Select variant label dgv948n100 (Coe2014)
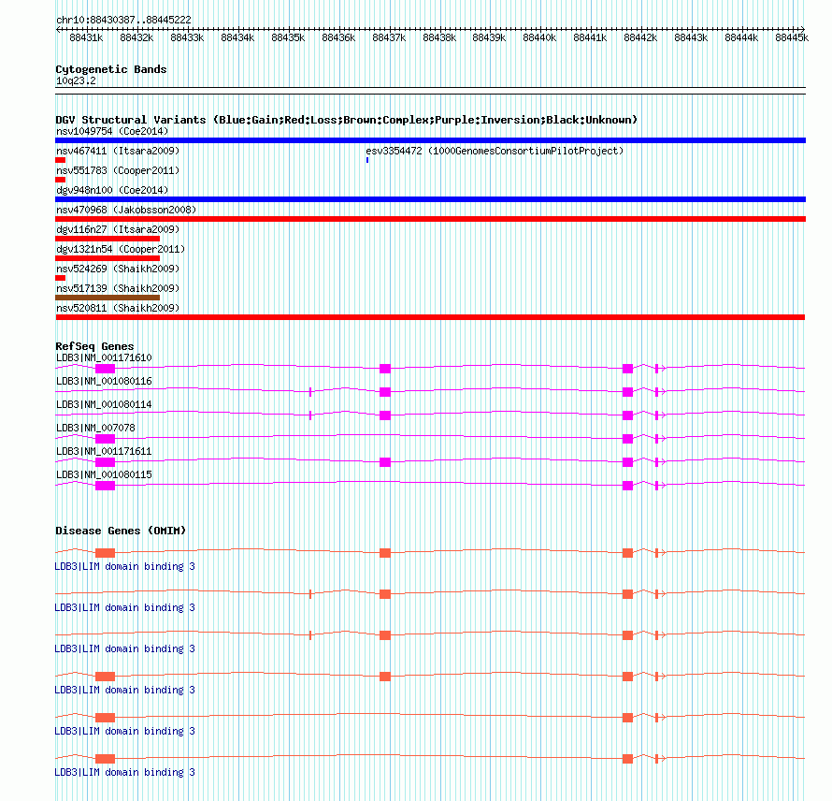The width and height of the screenshot is (832, 801). 112,190
